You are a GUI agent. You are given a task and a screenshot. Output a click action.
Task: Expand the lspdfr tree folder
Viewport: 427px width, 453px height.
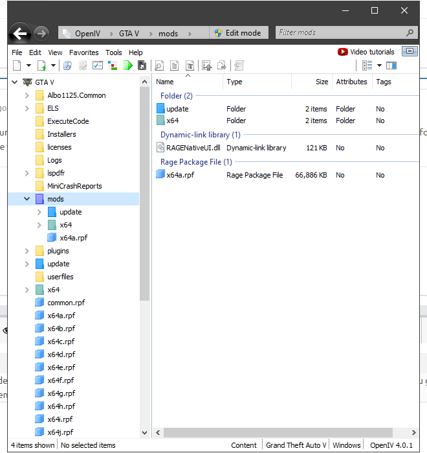(27, 173)
